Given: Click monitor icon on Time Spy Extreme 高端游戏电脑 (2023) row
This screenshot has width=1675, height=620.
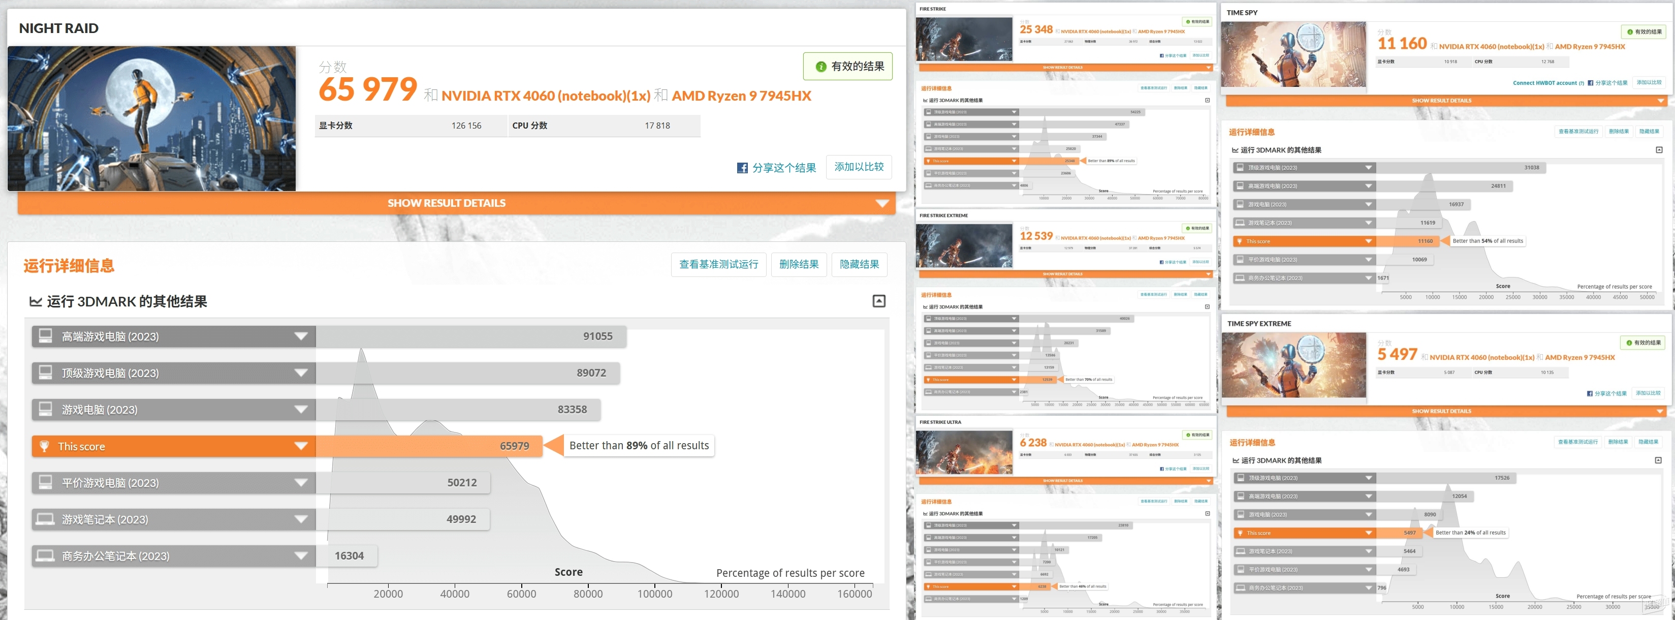Looking at the screenshot, I should point(1241,495).
